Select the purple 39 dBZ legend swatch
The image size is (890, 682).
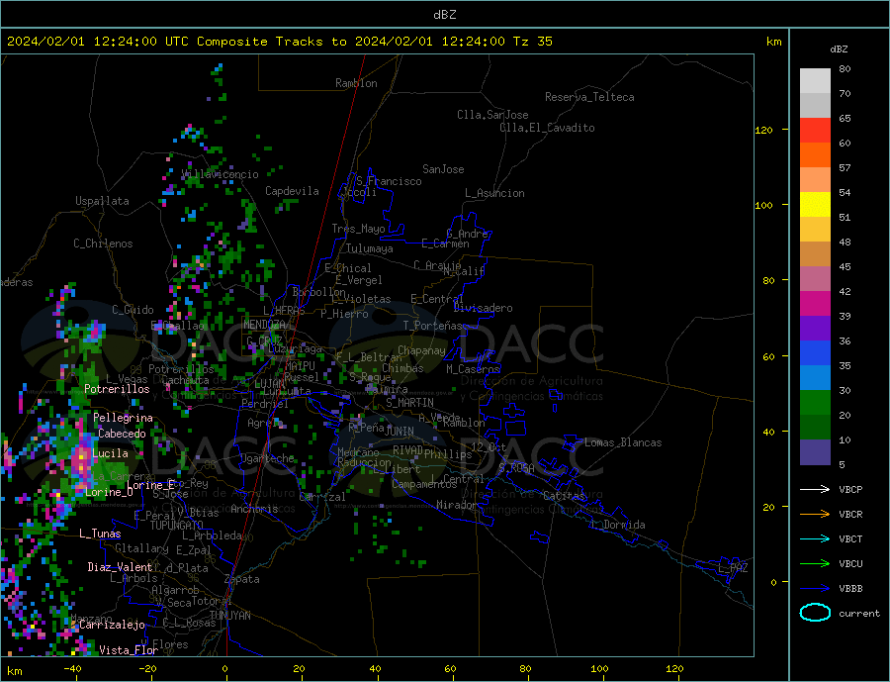(x=815, y=329)
